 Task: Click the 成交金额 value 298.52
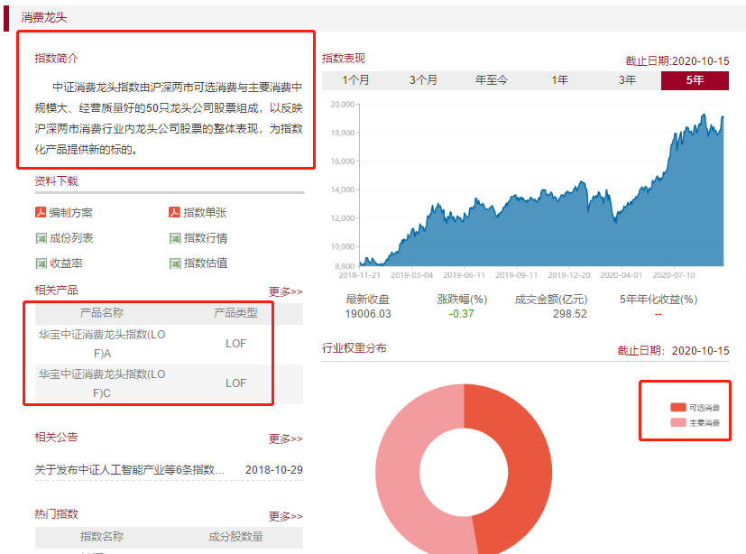pyautogui.click(x=569, y=314)
